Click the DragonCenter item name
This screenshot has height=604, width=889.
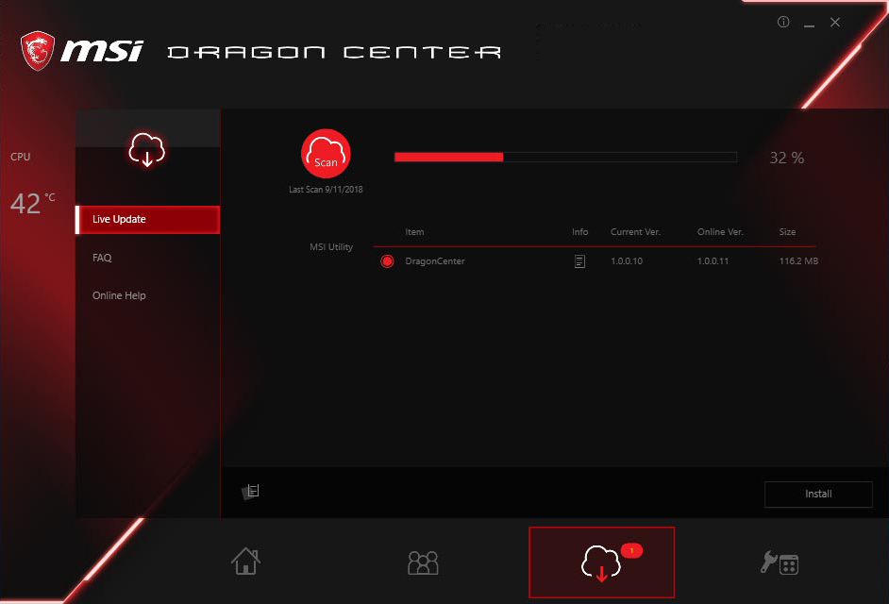[434, 261]
